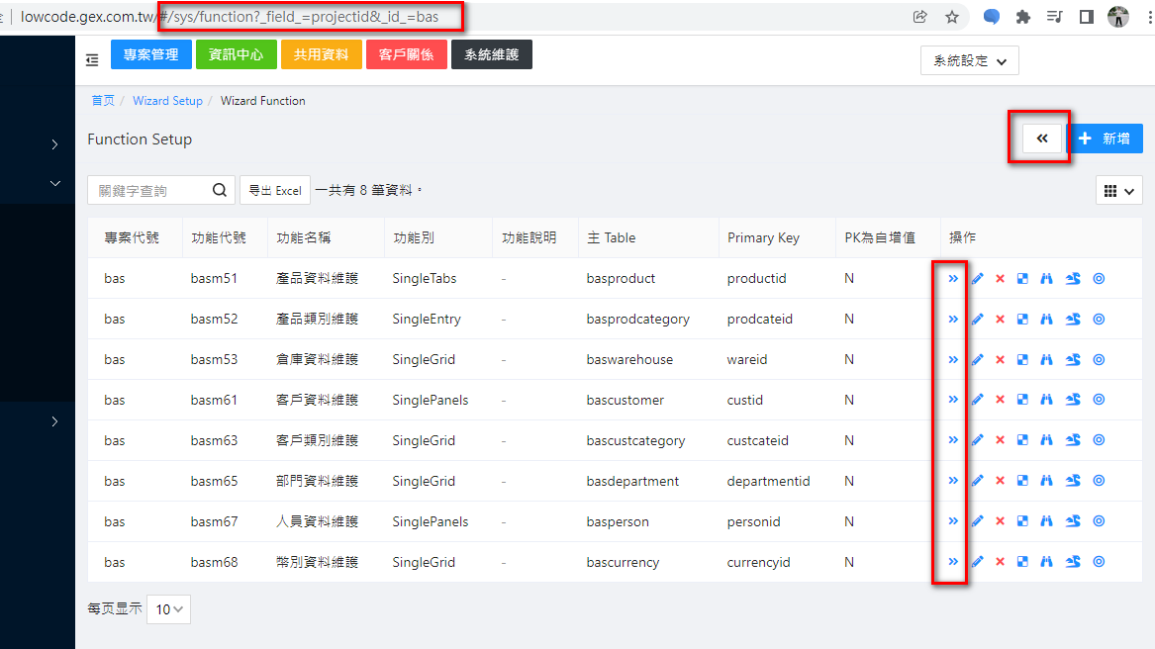Toggle the sidebar menu collapse icon
This screenshot has width=1155, height=649.
pos(92,60)
